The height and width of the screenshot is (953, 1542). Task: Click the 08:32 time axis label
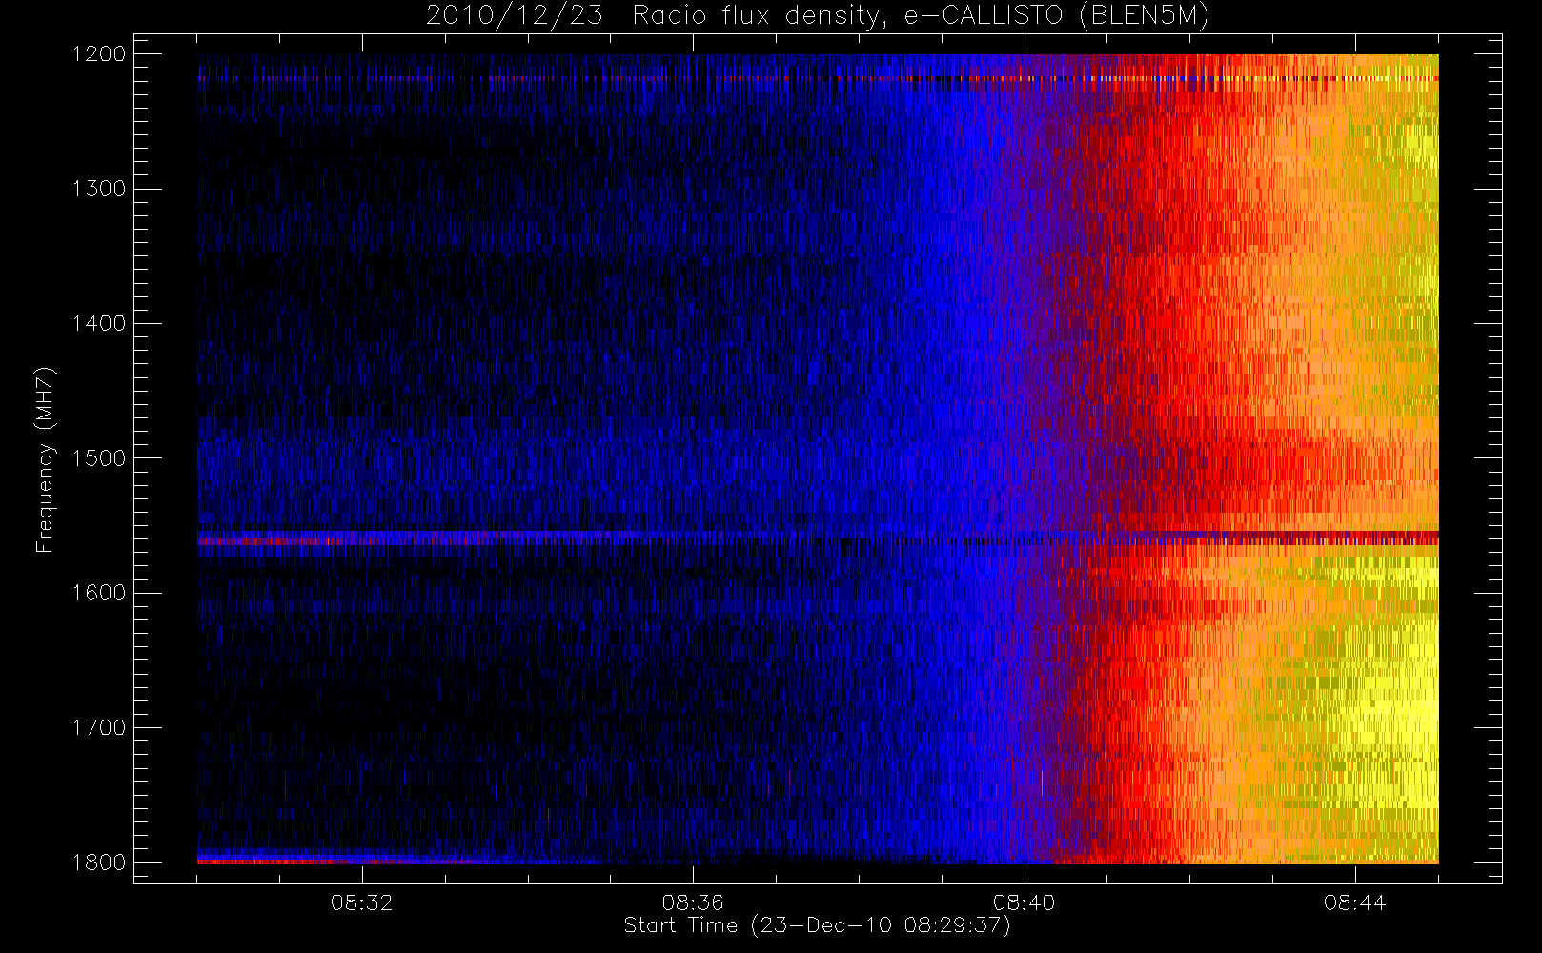[362, 902]
